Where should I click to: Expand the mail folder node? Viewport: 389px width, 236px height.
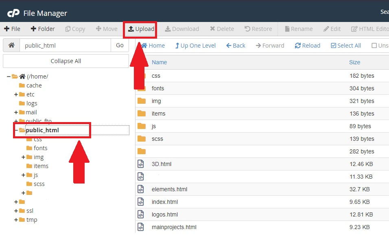pyautogui.click(x=16, y=112)
